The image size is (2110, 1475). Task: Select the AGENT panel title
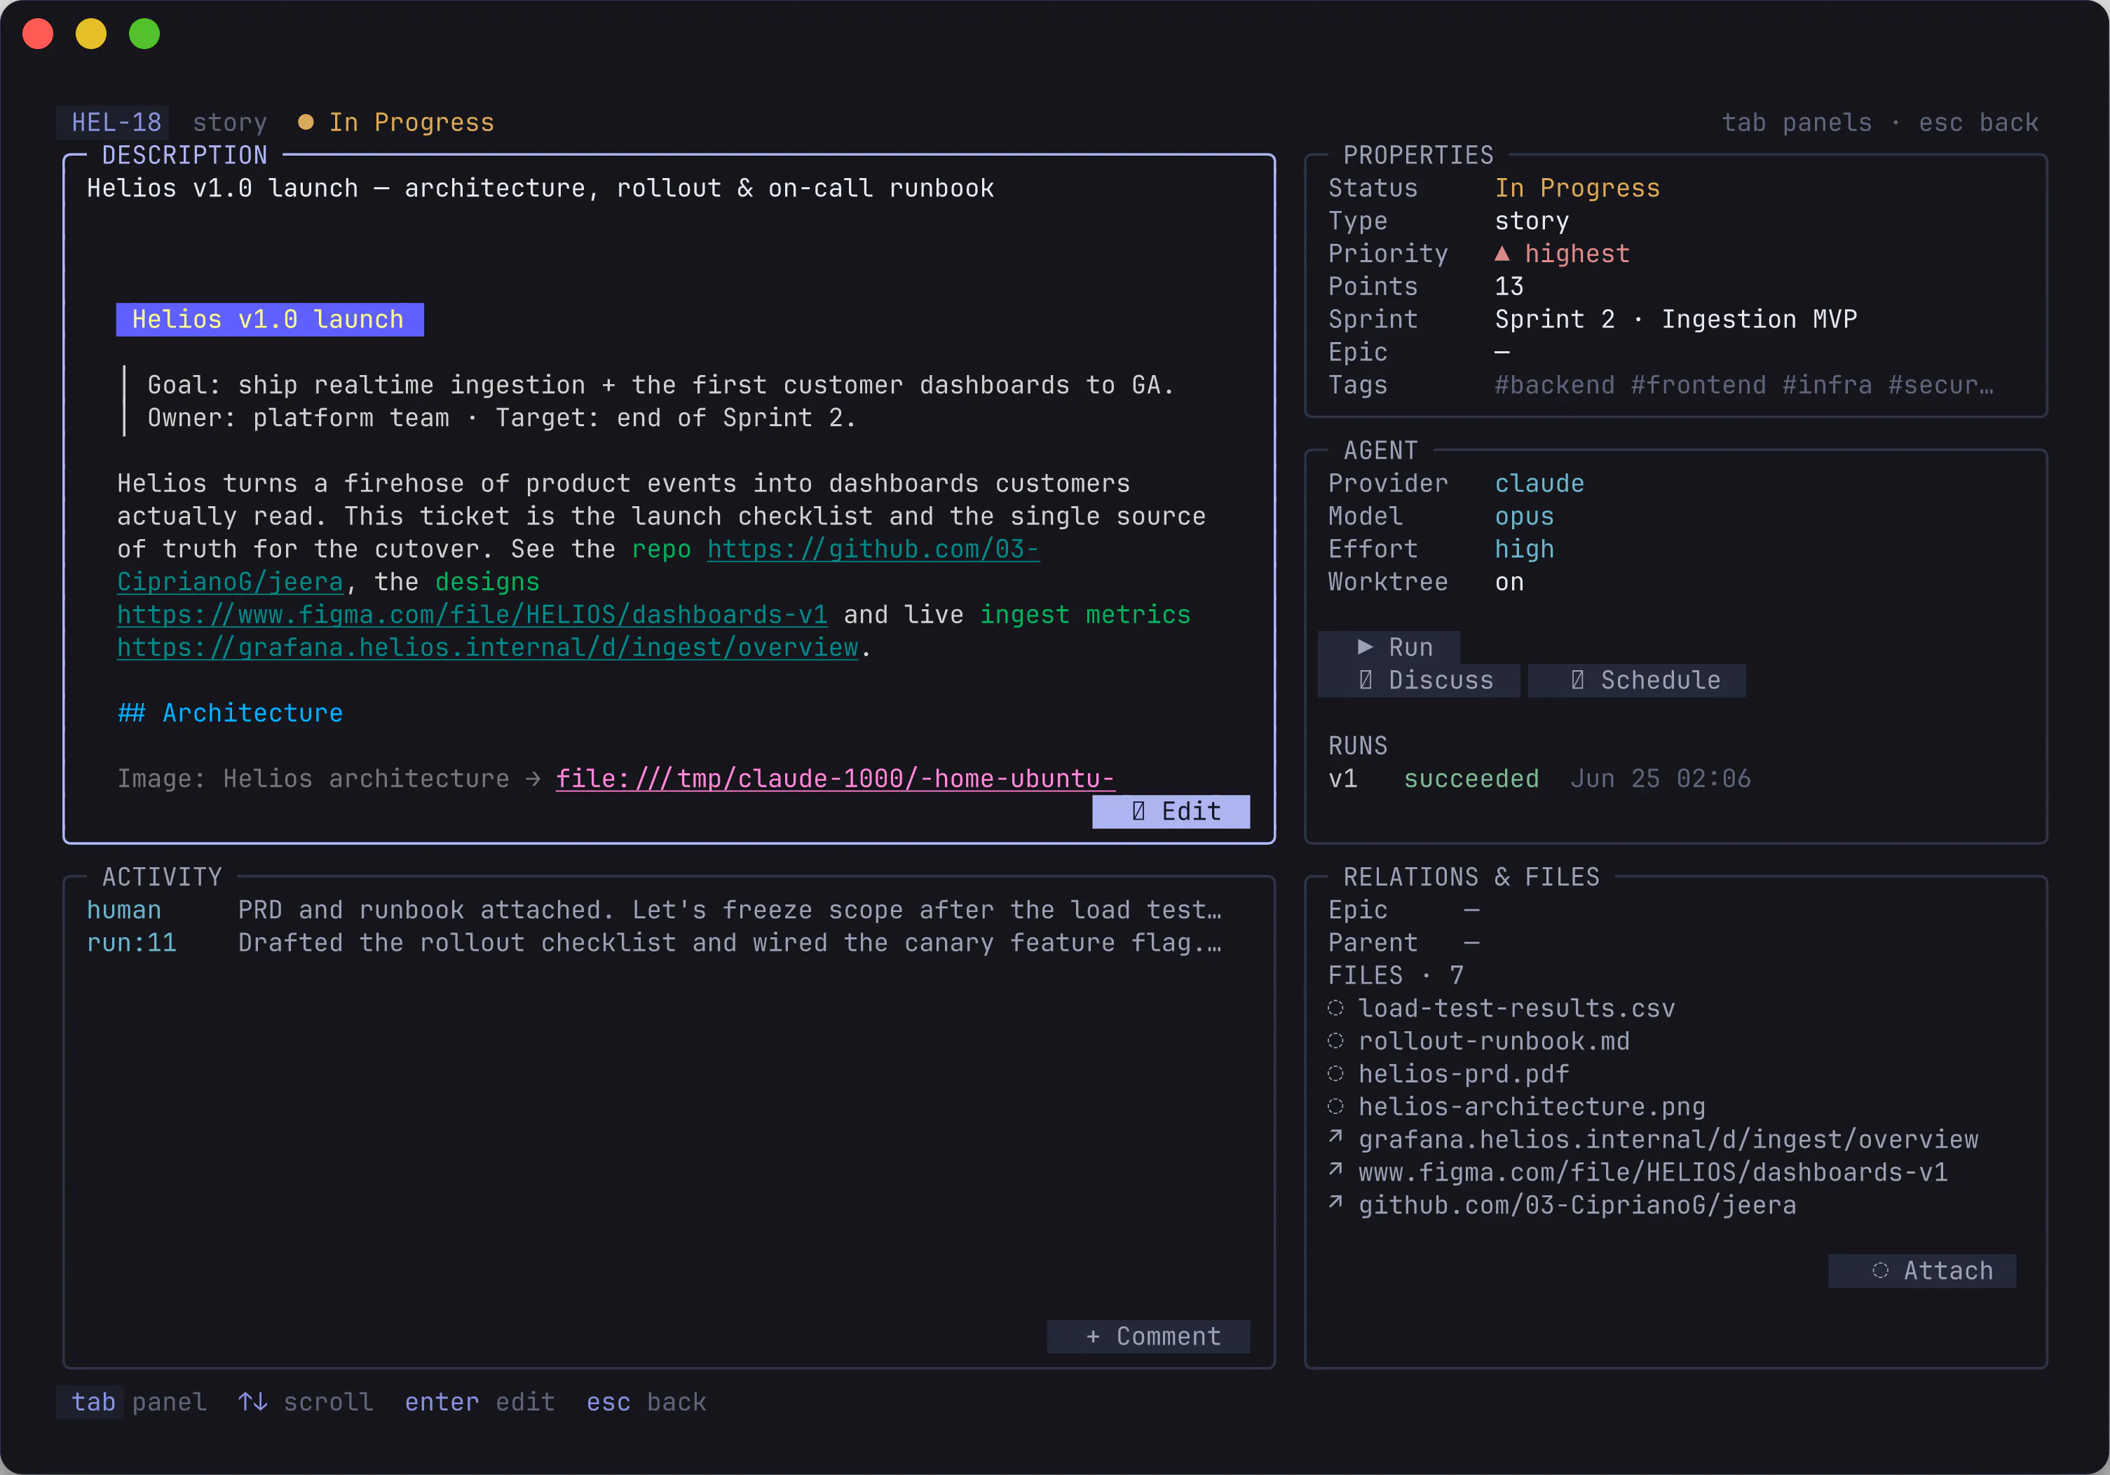1380,450
